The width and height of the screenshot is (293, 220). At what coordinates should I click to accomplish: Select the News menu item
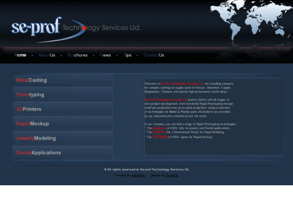[105, 55]
